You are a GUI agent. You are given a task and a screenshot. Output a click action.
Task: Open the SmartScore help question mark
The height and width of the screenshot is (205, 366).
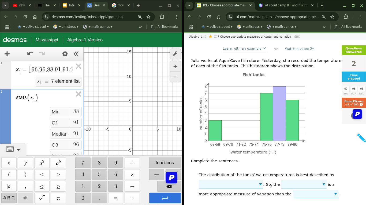361,105
